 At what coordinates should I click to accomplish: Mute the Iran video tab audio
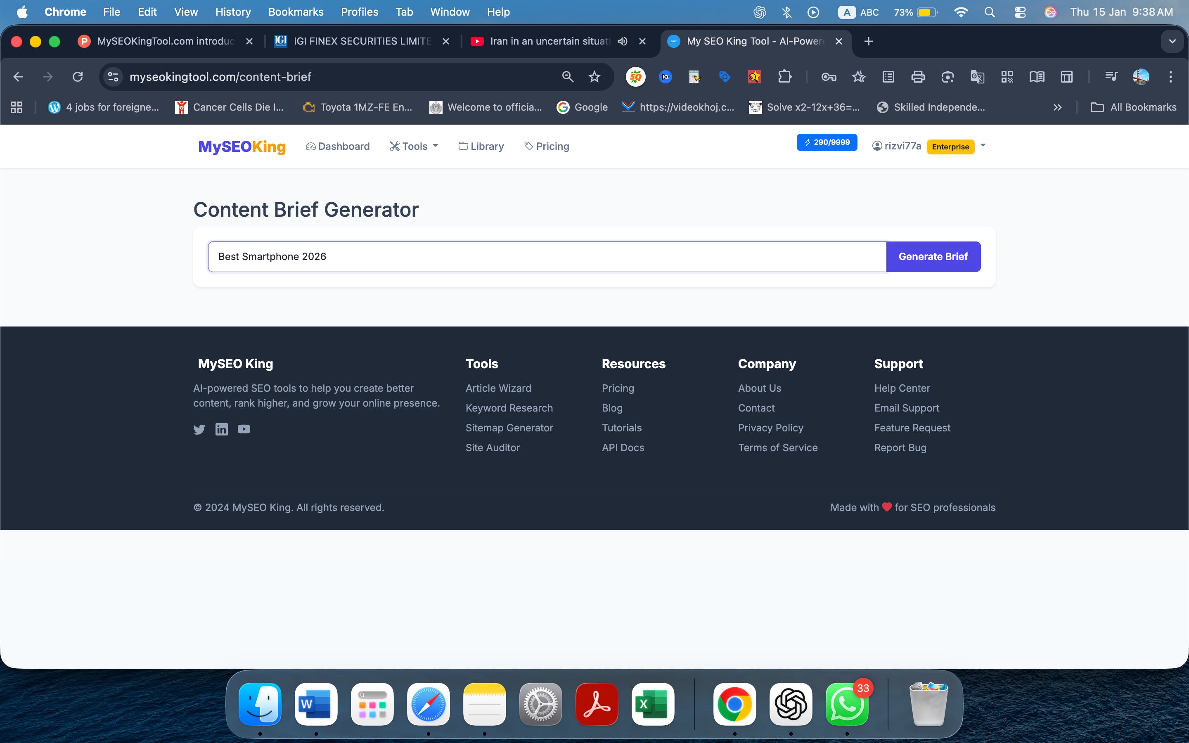click(623, 41)
